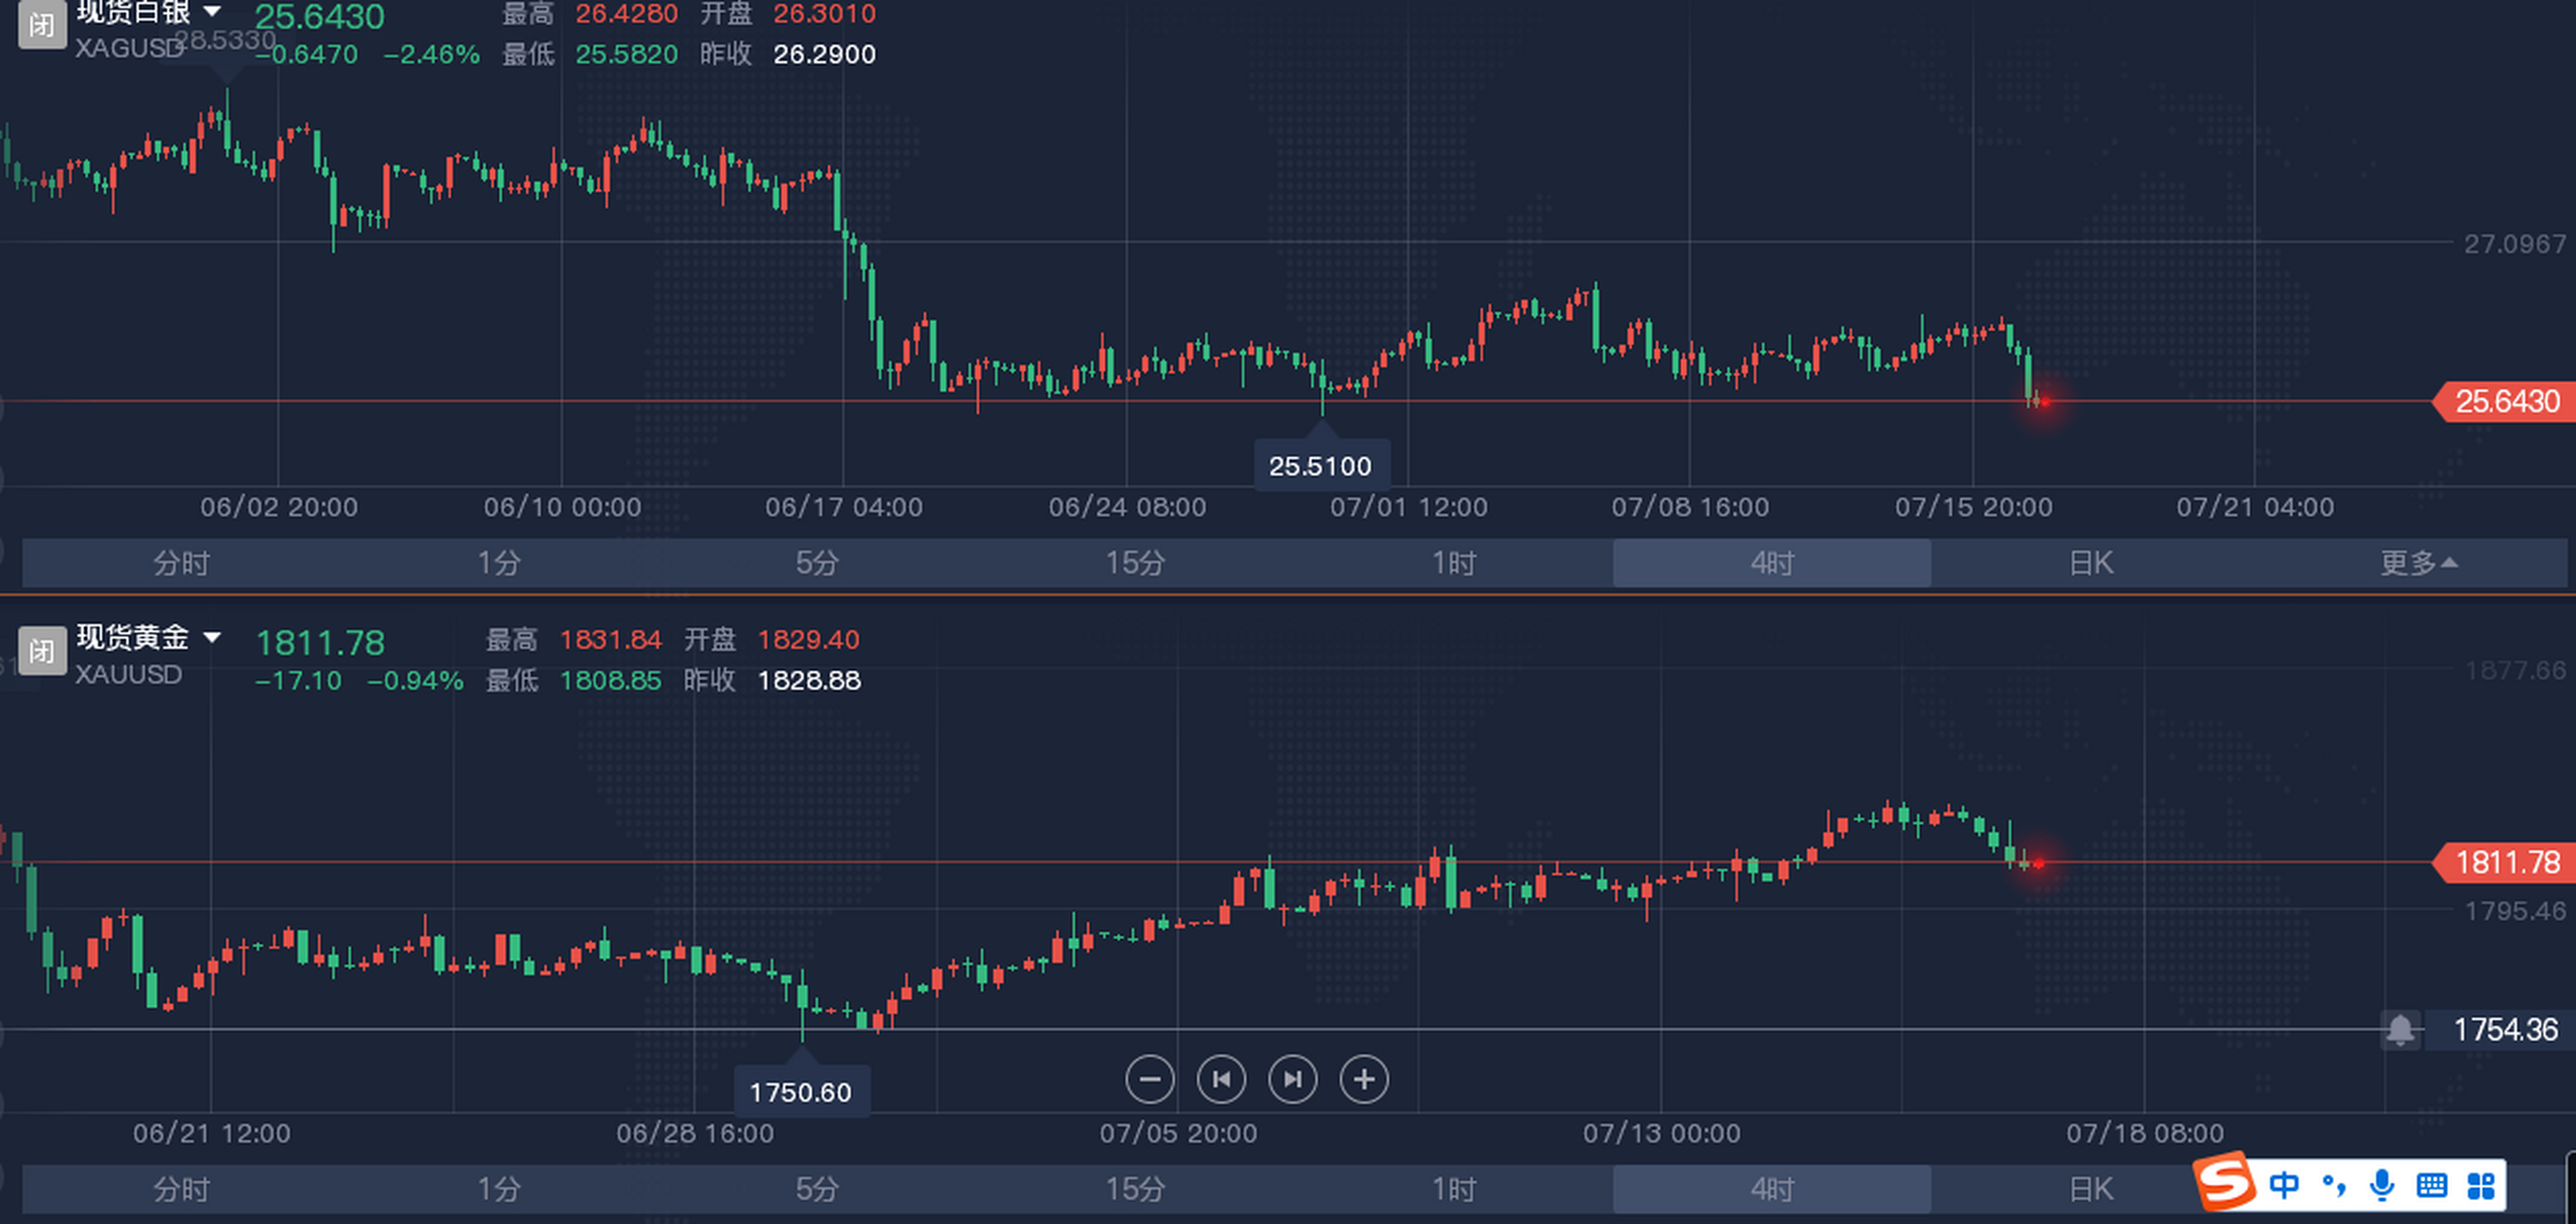2576x1224 pixels.
Task: Click gold previous close 1828.88
Action: pos(809,681)
